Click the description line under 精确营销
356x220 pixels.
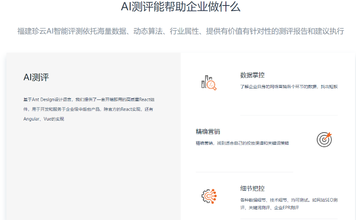tap(242, 143)
